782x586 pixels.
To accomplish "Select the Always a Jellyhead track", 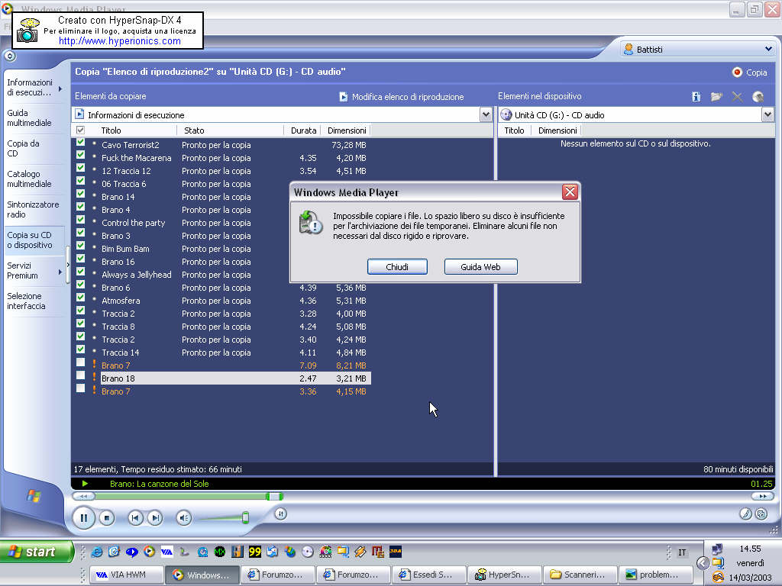I will coord(136,275).
